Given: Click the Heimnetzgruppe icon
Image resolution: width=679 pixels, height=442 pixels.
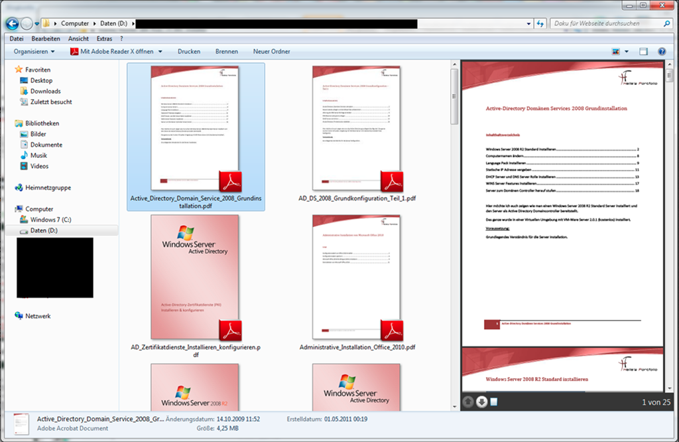Looking at the screenshot, I should [19, 188].
